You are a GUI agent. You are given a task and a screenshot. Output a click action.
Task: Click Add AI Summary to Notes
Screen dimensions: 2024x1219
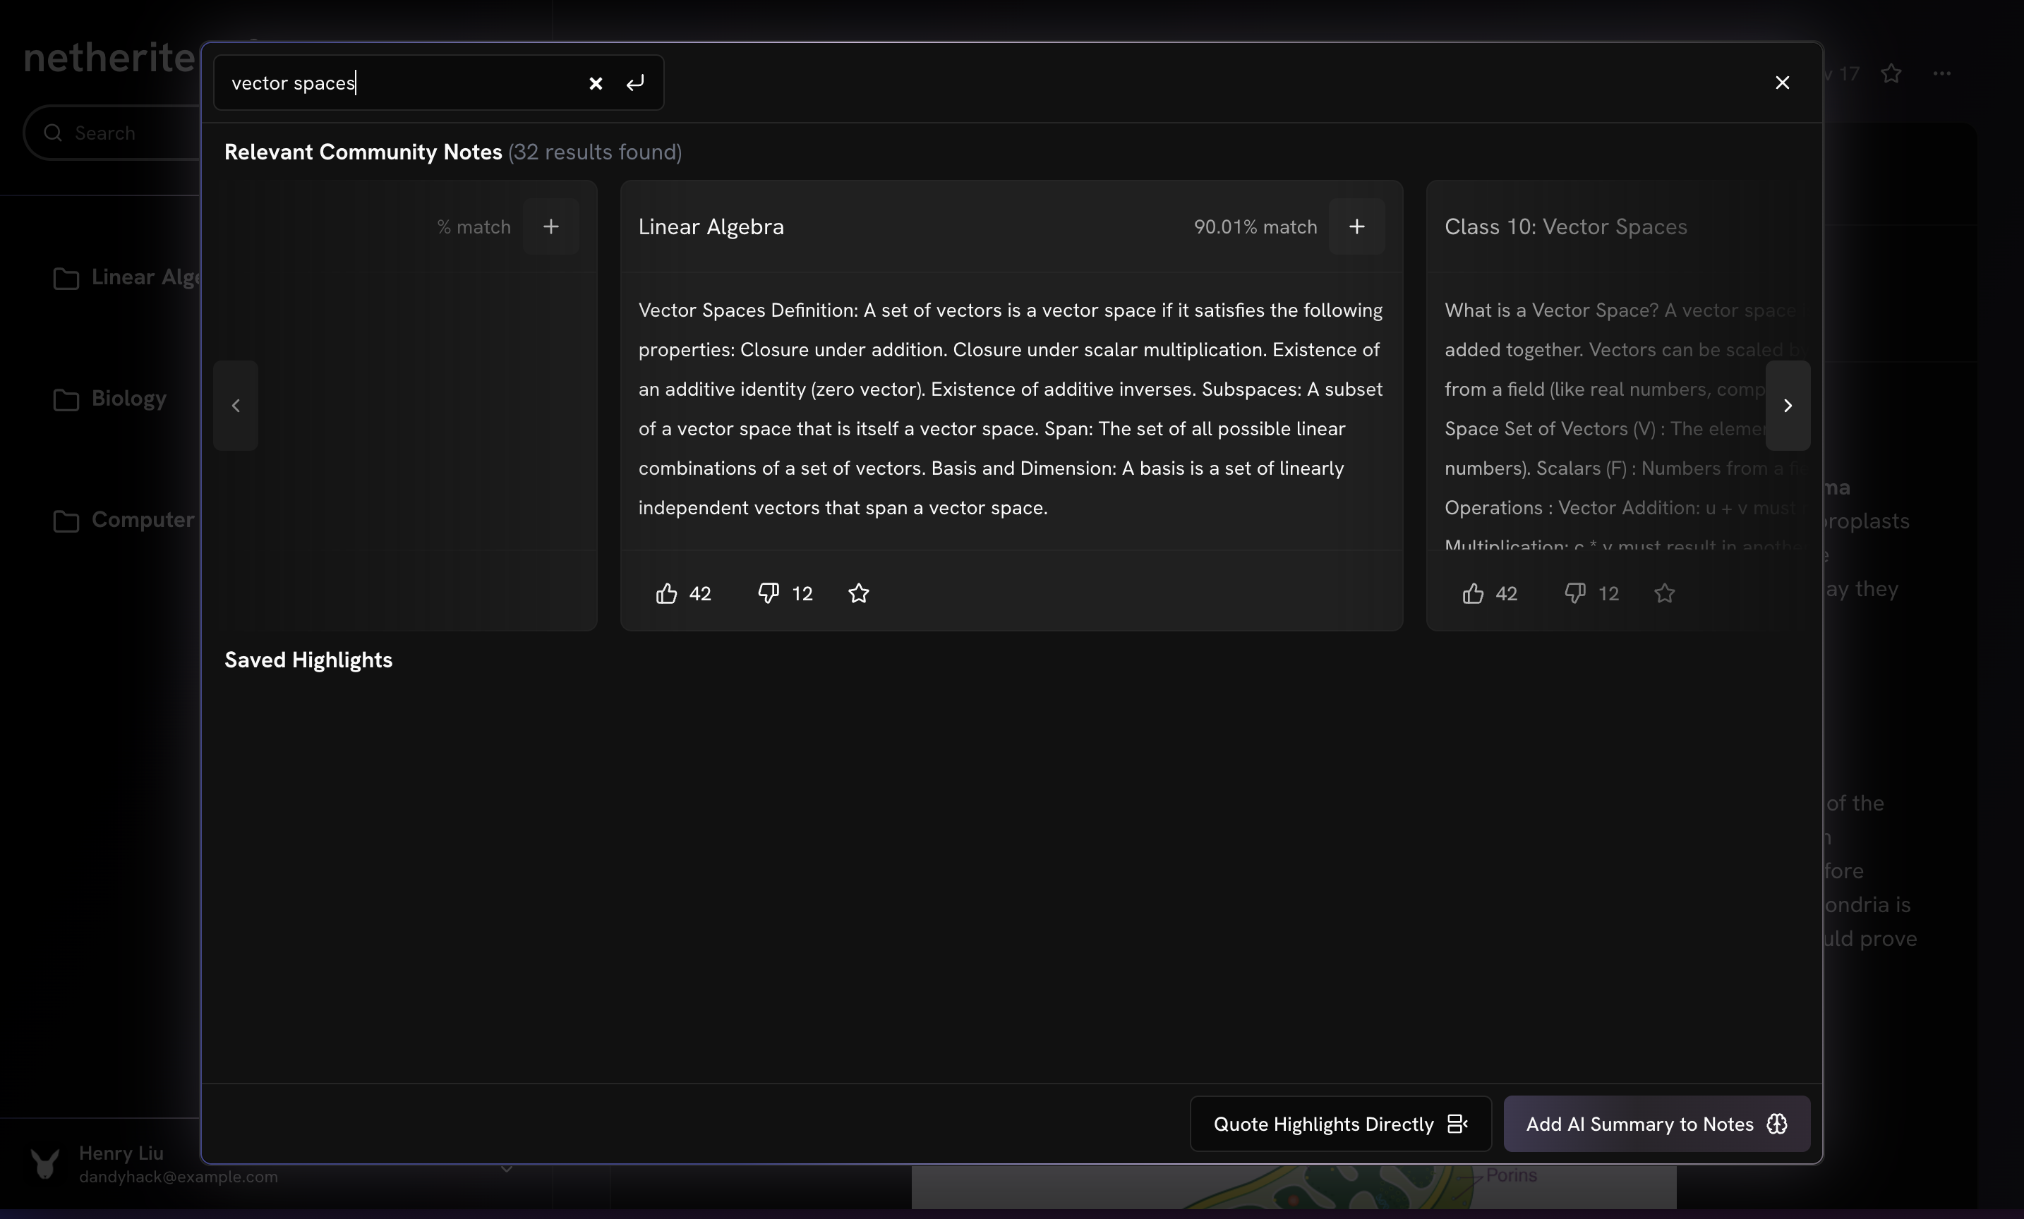pyautogui.click(x=1656, y=1124)
